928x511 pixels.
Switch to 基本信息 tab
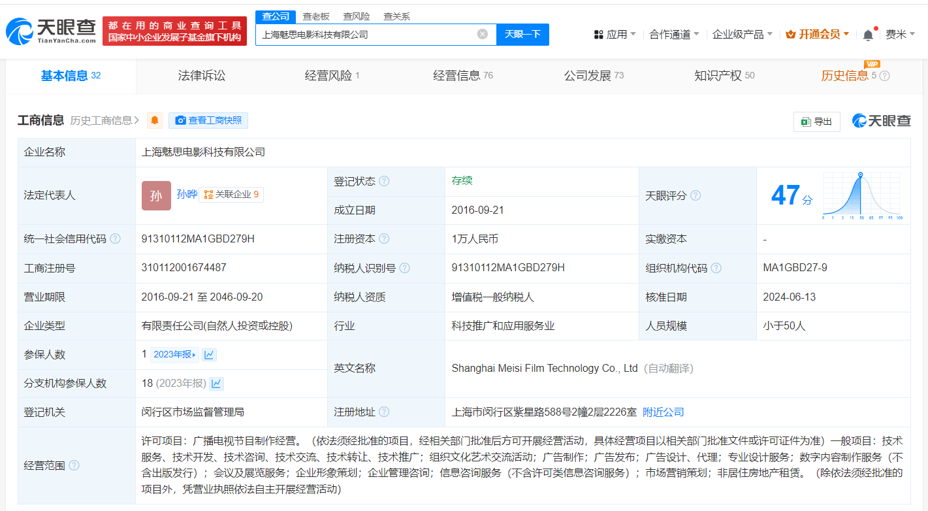tap(71, 76)
